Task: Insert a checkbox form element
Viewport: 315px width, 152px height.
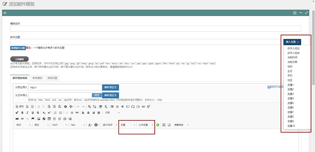Action: pos(117,107)
